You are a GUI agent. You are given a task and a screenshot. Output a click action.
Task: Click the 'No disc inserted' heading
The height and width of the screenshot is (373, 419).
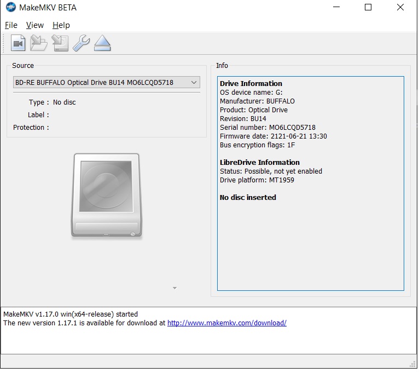click(248, 198)
